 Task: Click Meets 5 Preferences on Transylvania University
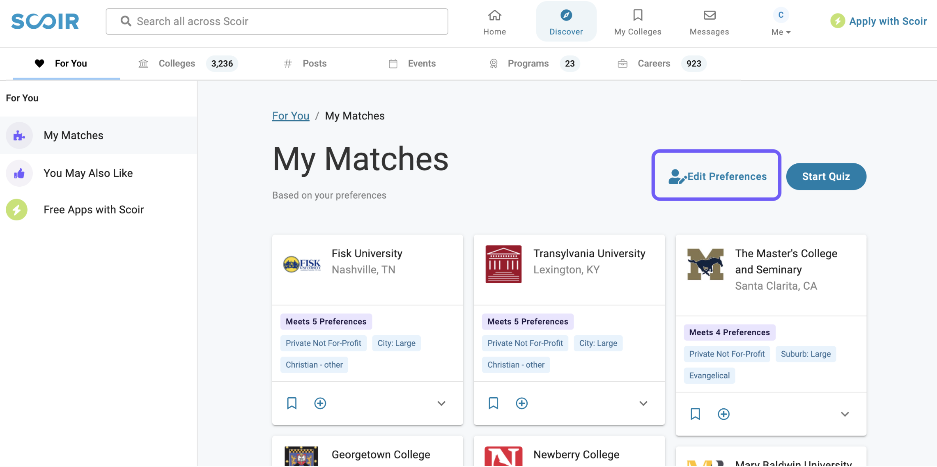click(528, 322)
